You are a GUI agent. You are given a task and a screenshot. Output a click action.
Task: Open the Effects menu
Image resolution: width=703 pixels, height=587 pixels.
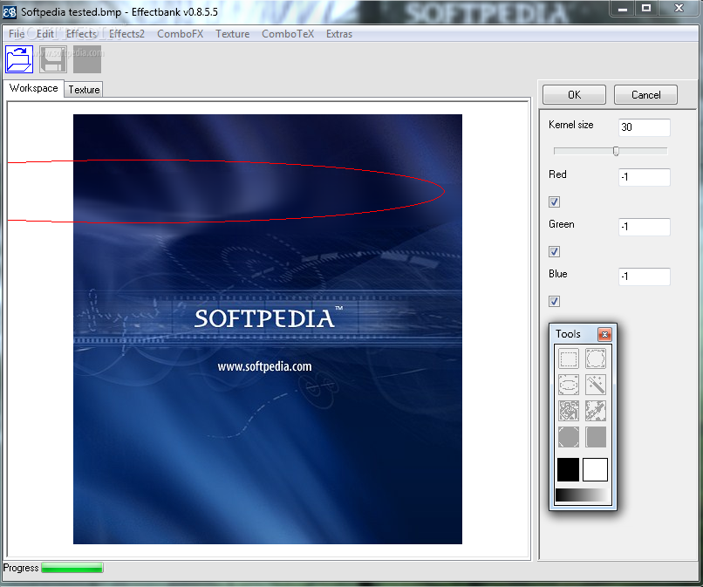pyautogui.click(x=81, y=34)
